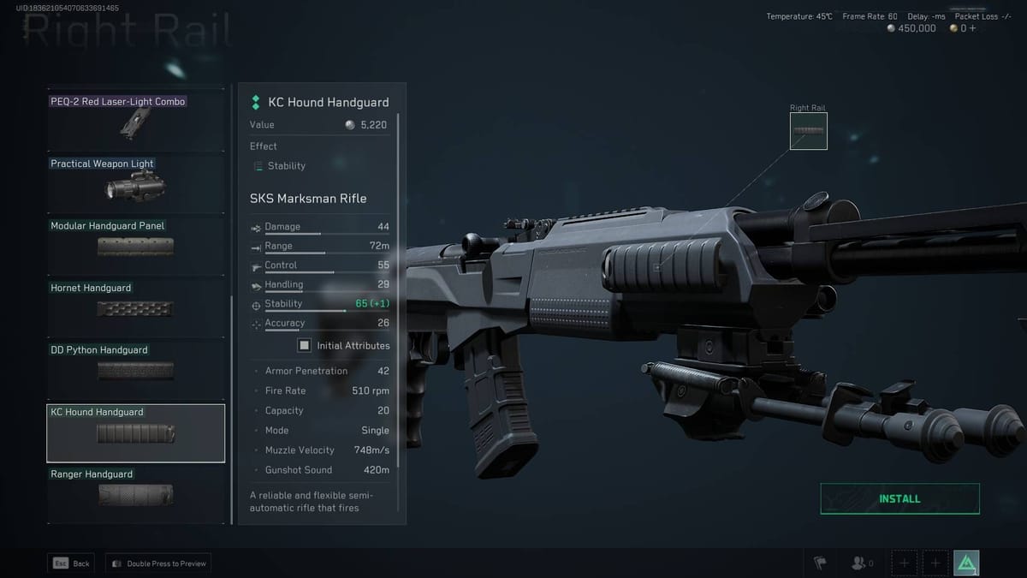Click the Range arrow stat icon
The width and height of the screenshot is (1027, 578).
pos(256,246)
